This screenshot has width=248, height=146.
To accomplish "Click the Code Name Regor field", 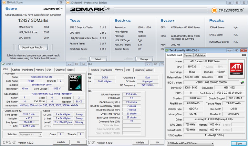I will coord(31,81).
